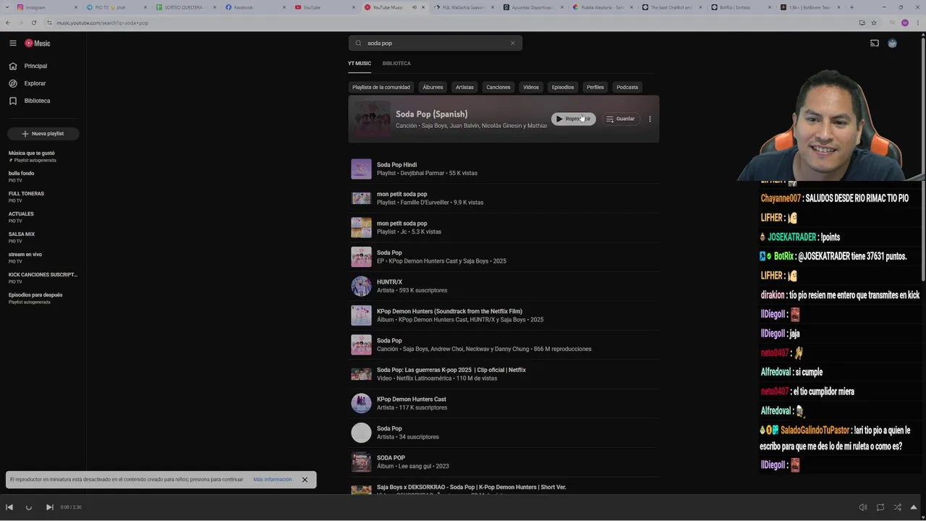Open the Explorar section
The image size is (926, 521).
click(x=35, y=83)
